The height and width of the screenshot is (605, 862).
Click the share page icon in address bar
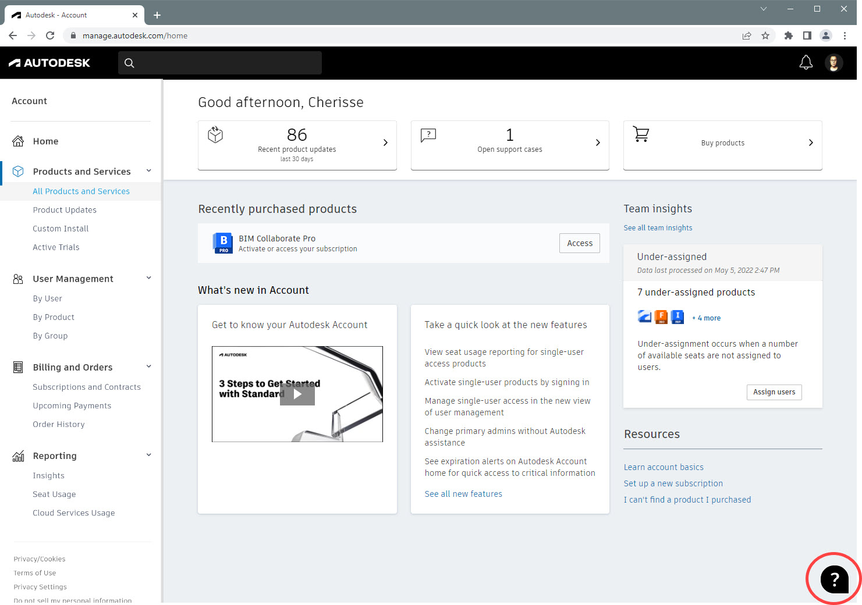[747, 35]
